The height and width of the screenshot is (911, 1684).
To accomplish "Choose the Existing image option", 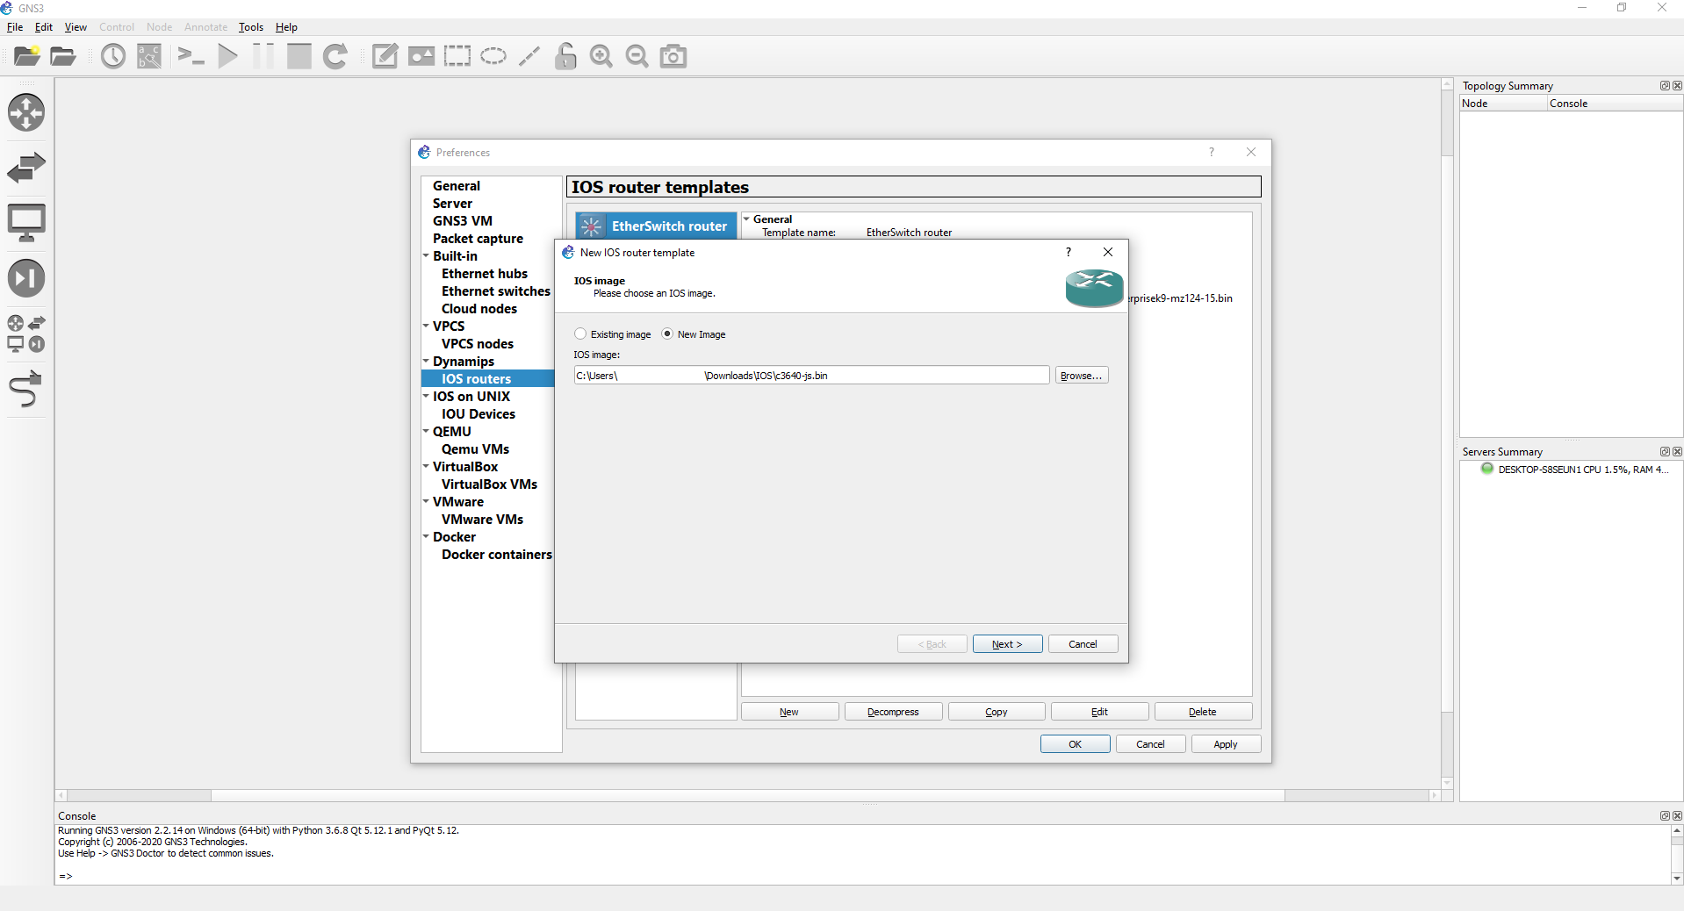I will tap(580, 334).
